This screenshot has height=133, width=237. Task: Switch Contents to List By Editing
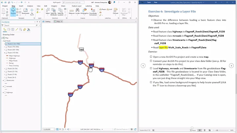click(x=17, y=30)
